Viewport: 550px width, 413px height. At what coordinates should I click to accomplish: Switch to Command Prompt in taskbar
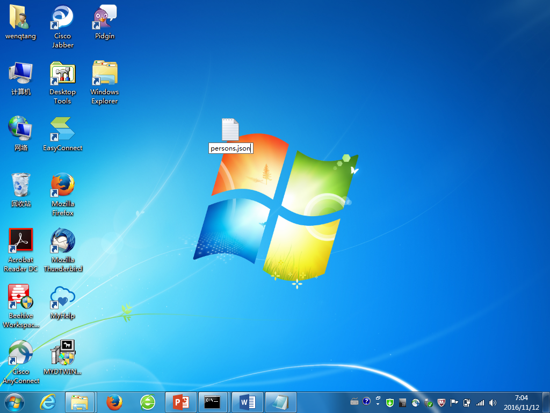[214, 402]
